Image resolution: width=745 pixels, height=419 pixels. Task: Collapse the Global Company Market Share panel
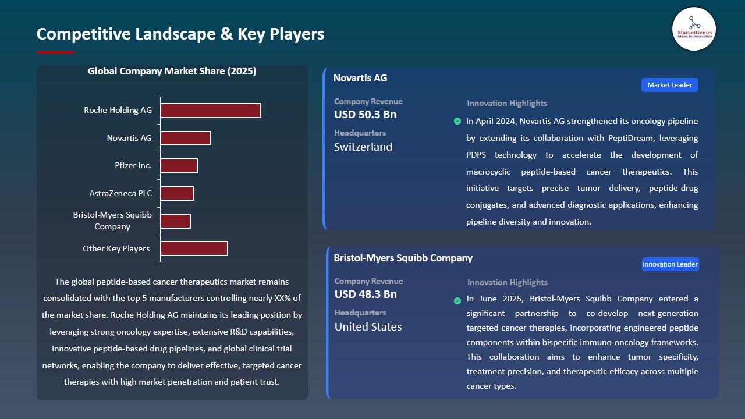(x=172, y=71)
